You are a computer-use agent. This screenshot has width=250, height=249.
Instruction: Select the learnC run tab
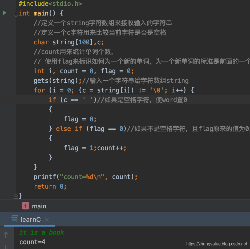pyautogui.click(x=31, y=220)
